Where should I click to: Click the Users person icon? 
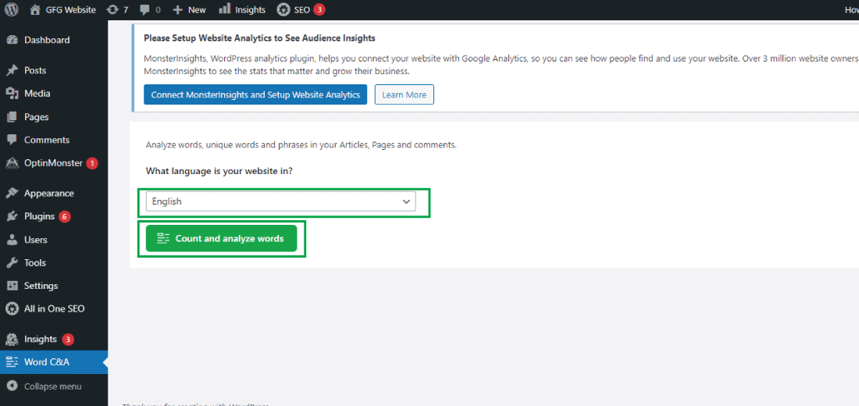point(12,240)
